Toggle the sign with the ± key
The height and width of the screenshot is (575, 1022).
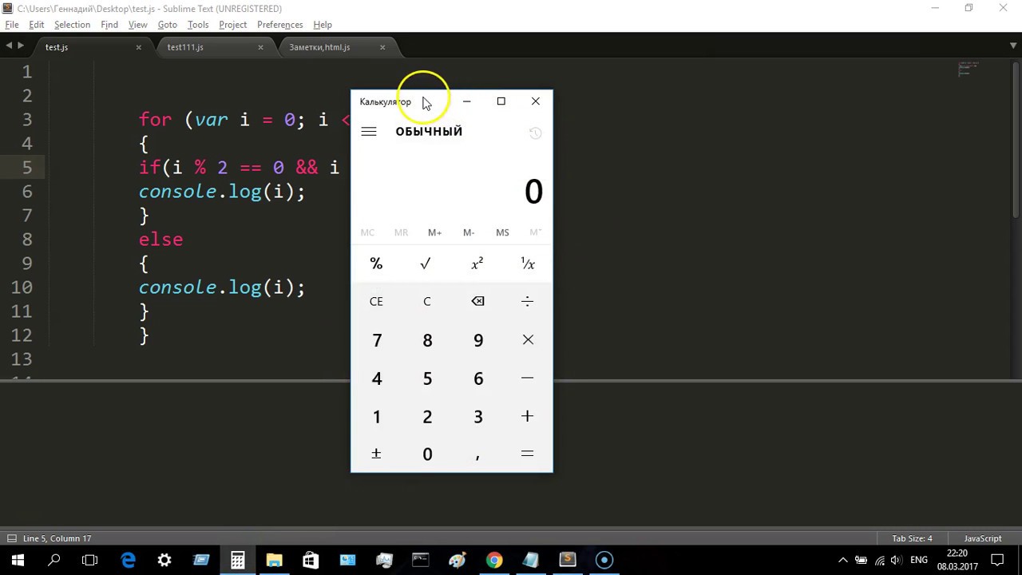click(376, 454)
